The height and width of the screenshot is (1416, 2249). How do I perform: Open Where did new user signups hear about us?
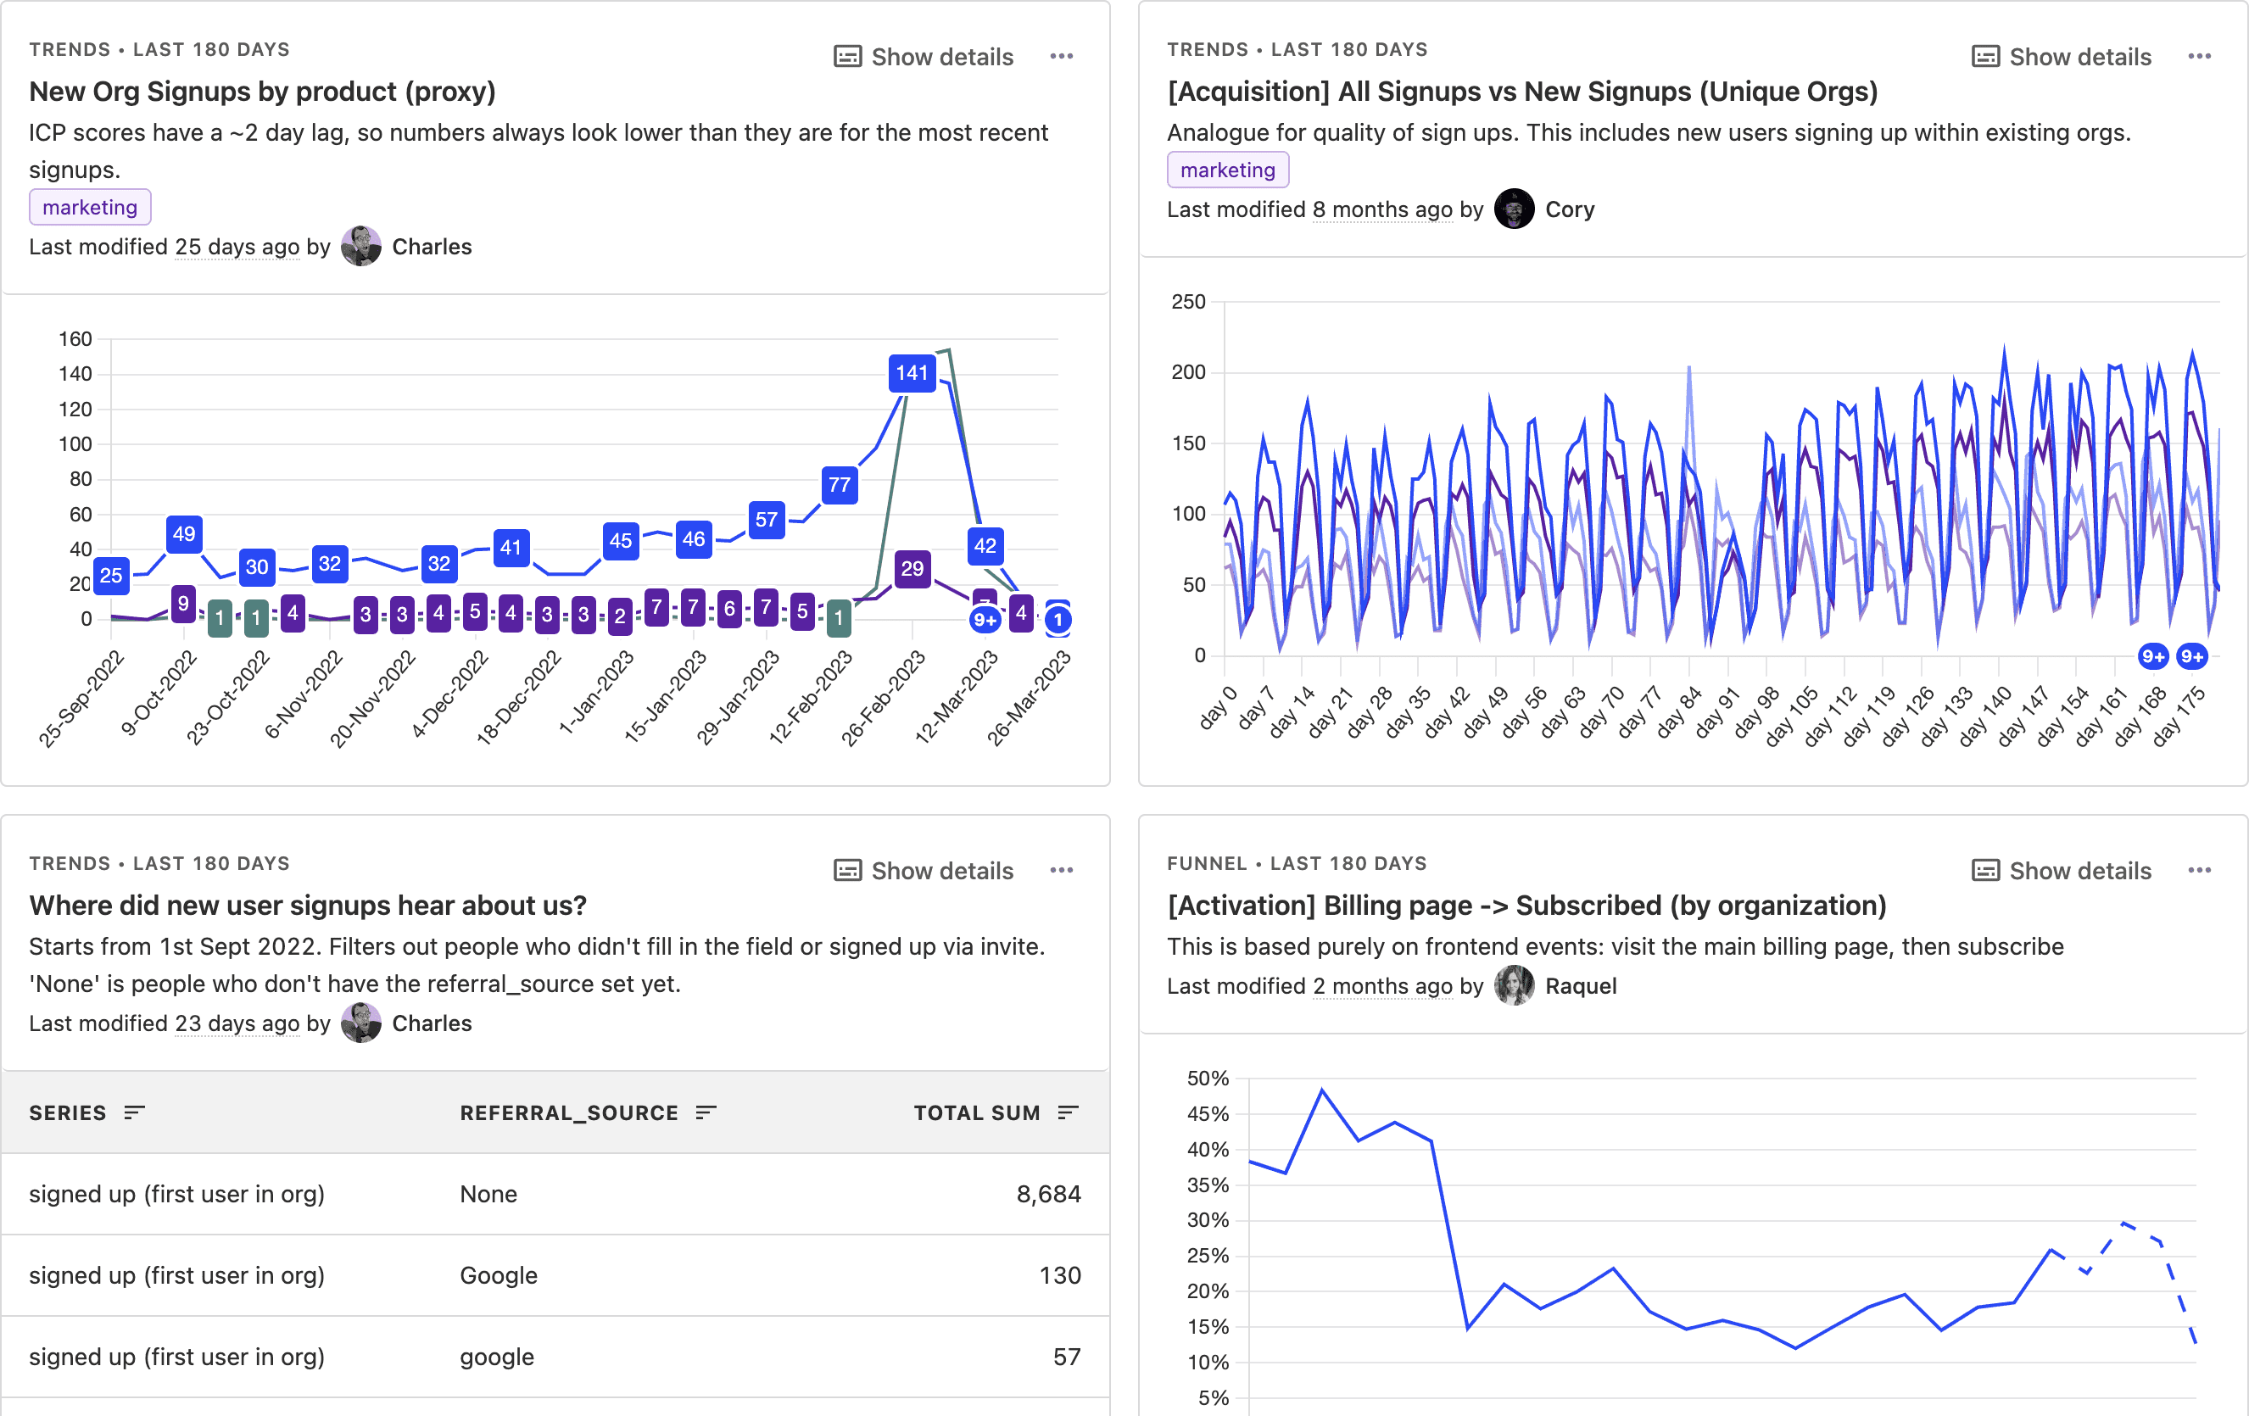(x=307, y=905)
